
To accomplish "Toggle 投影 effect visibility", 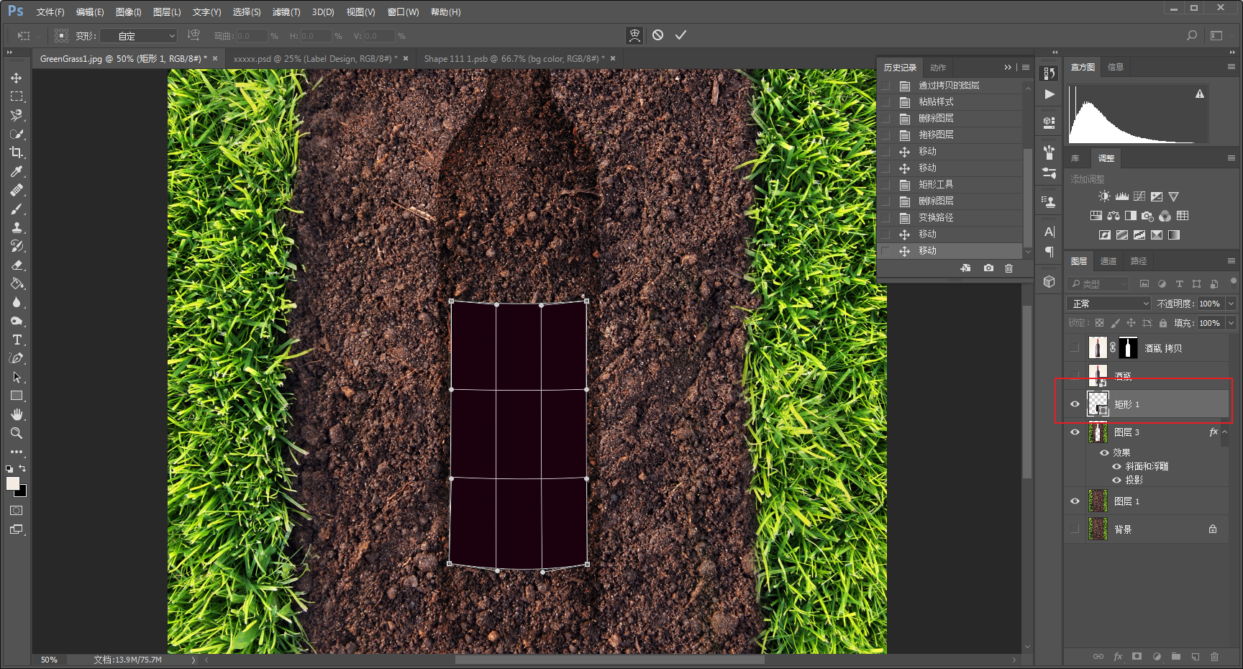I will click(x=1116, y=480).
